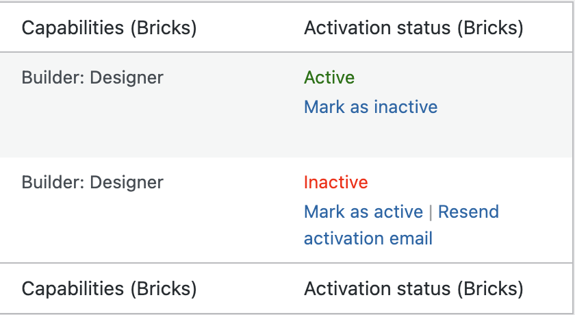This screenshot has height=315, width=575.
Task: Select Builder: Designer in the inactive row
Action: pyautogui.click(x=92, y=182)
